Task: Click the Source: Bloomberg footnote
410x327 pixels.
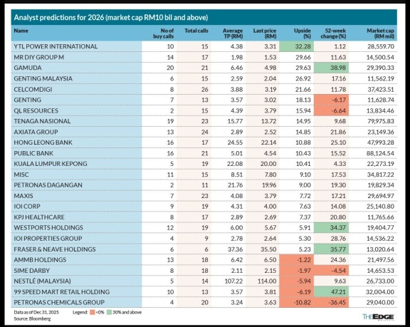Action: pos(32,318)
